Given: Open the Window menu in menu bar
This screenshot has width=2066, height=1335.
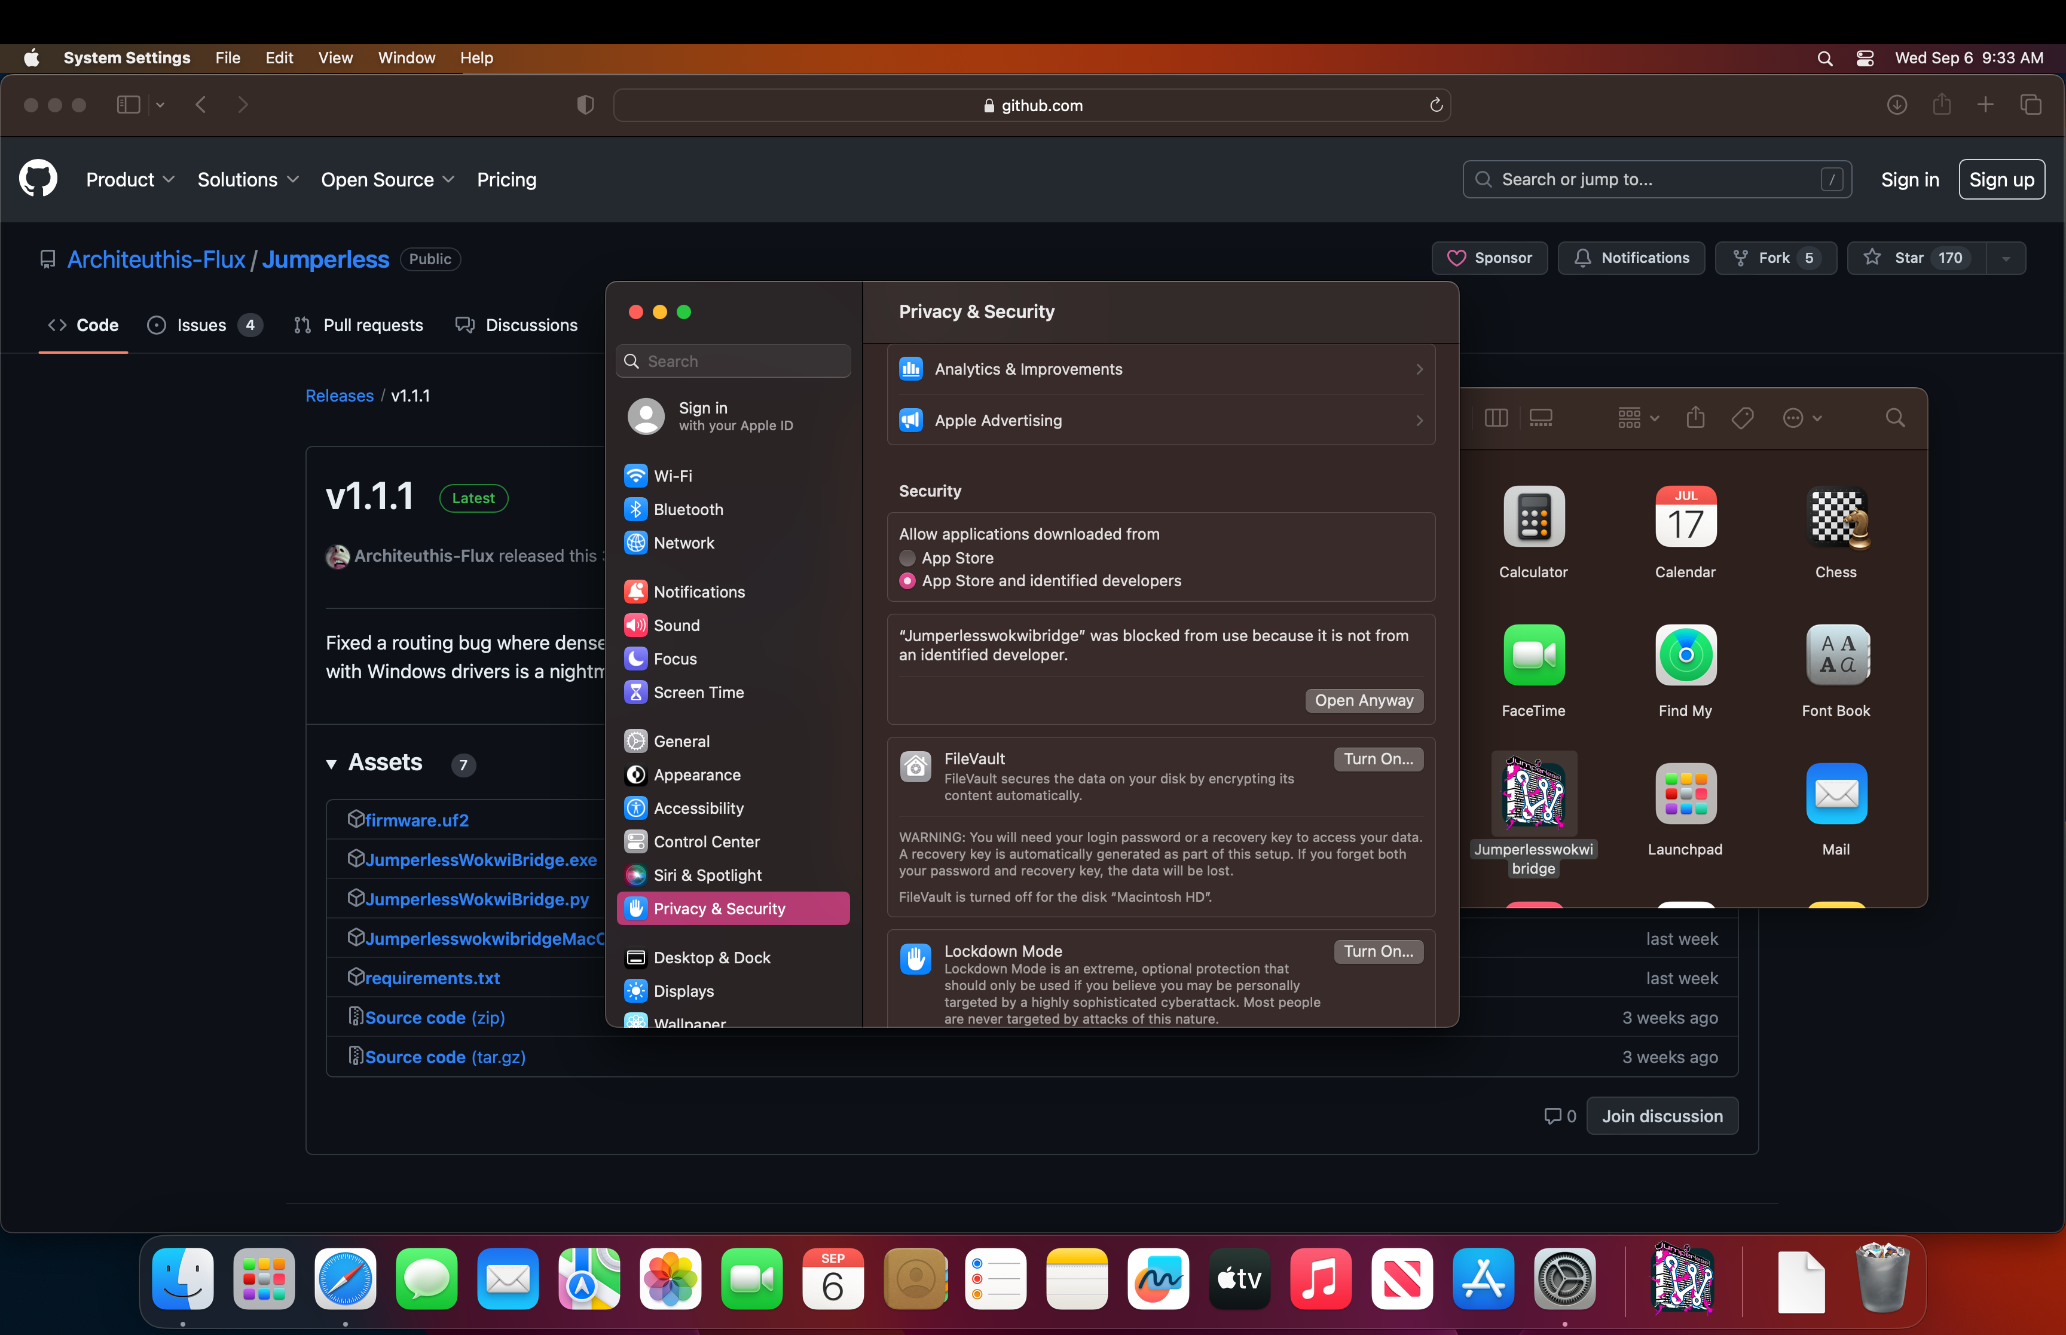Looking at the screenshot, I should tap(406, 58).
